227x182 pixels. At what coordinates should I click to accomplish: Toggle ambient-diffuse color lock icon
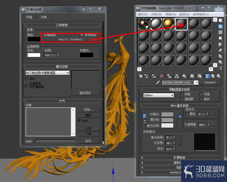180,116
